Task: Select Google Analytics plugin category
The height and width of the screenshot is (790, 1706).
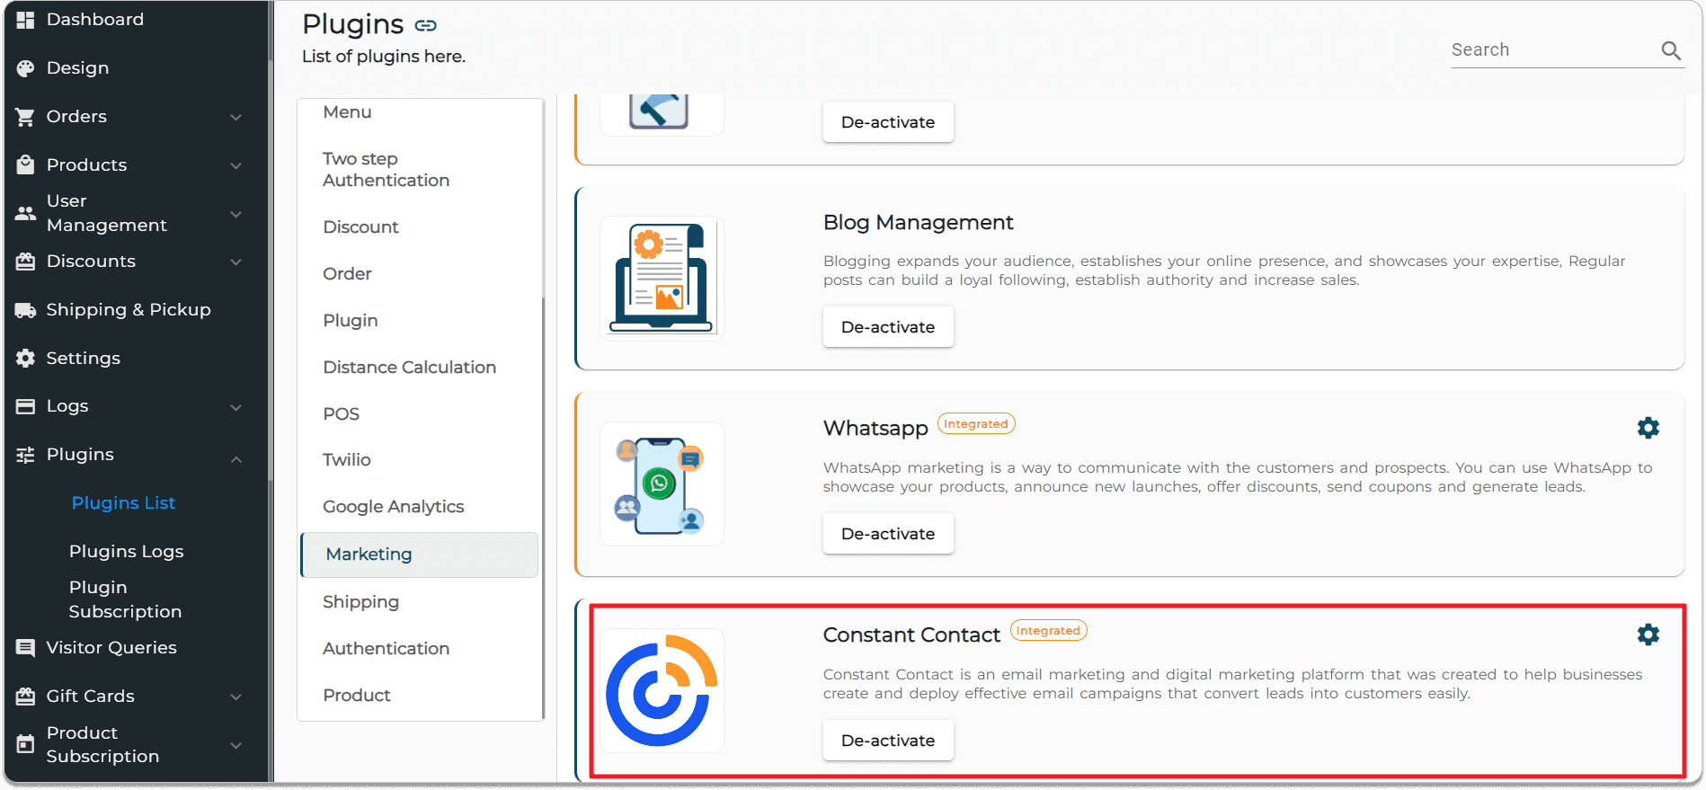Action: [x=393, y=507]
